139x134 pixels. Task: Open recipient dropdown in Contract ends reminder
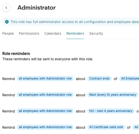(x=45, y=79)
